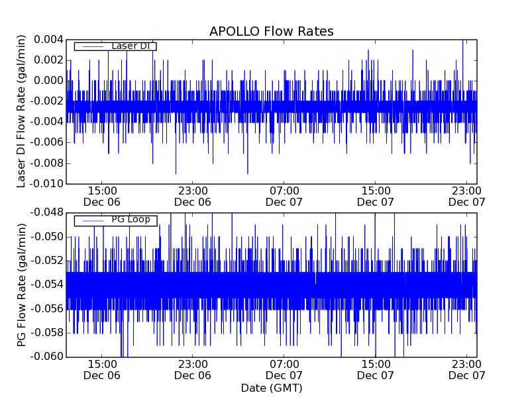Click the -0.002 y-axis tick label
The height and width of the screenshot is (397, 530).
(46, 101)
